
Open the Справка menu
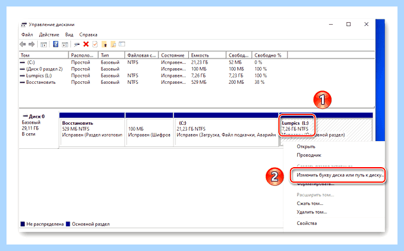click(x=88, y=34)
